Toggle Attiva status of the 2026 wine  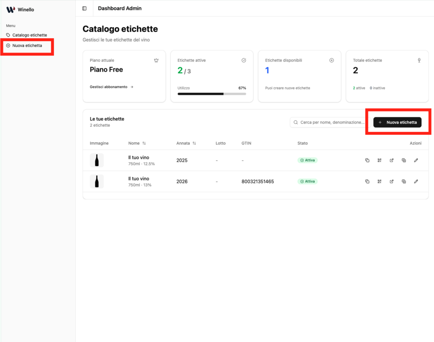click(x=307, y=181)
